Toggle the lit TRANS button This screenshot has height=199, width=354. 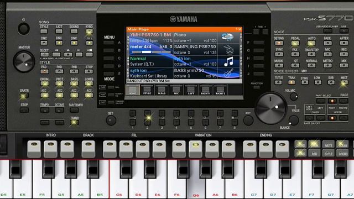74,123
